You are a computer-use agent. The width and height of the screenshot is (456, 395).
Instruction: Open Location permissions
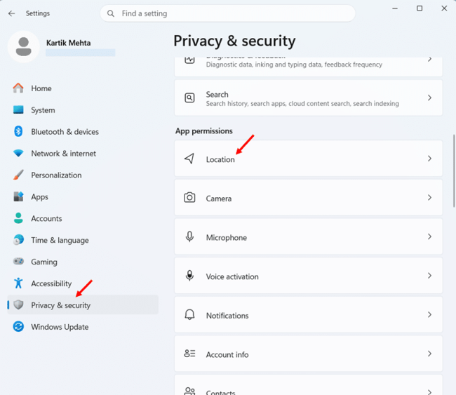(308, 159)
